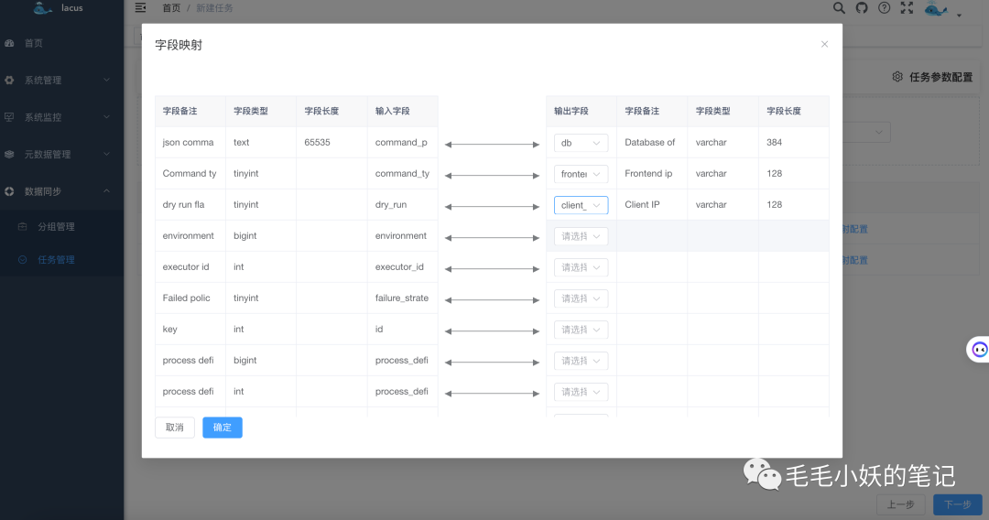The image size is (989, 520).
Task: Open the client_ output field dropdown
Action: point(581,205)
